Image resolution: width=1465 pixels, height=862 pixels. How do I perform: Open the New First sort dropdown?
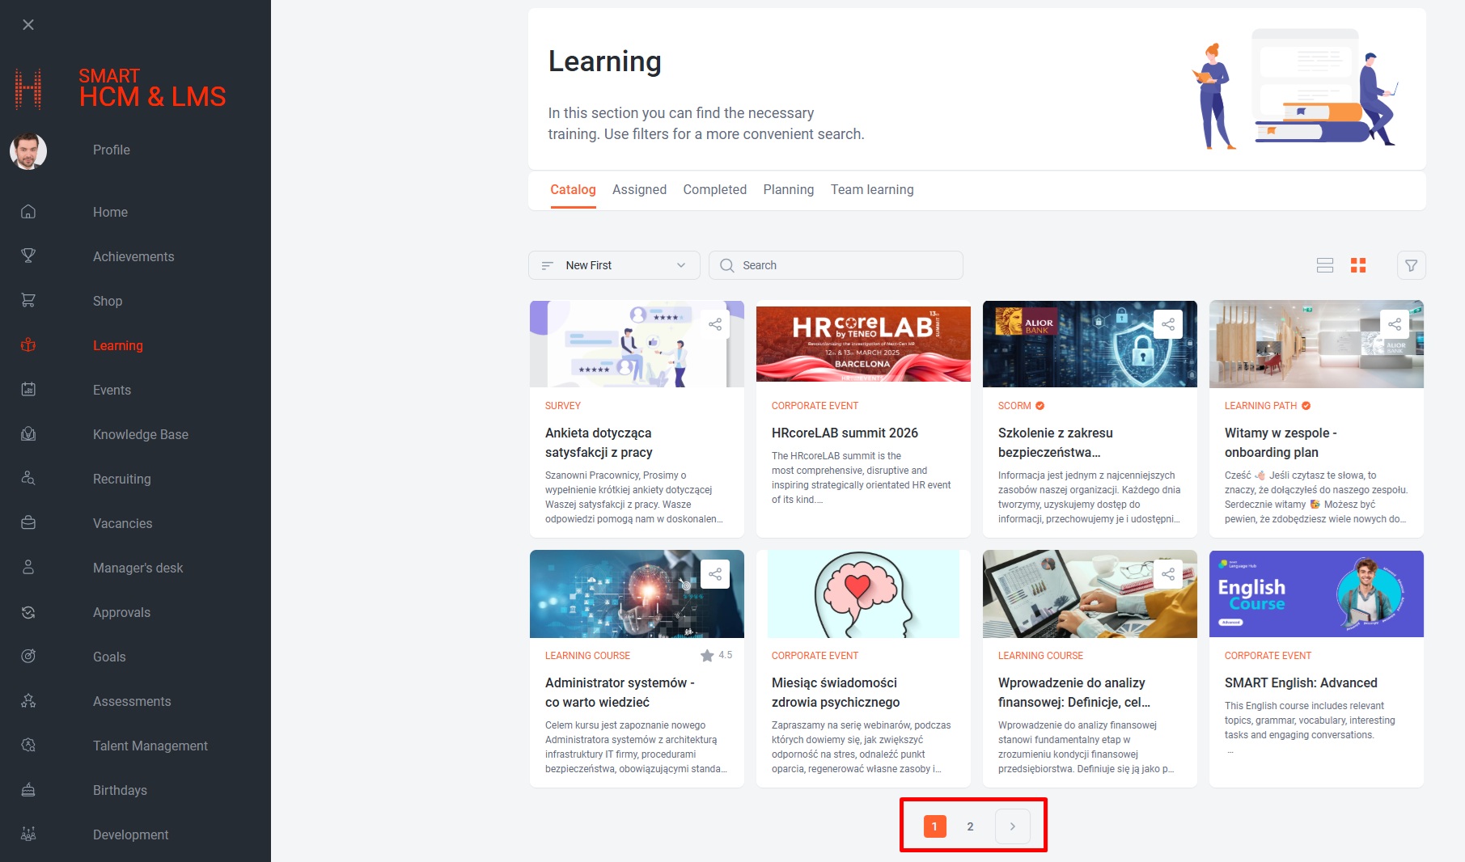point(613,264)
